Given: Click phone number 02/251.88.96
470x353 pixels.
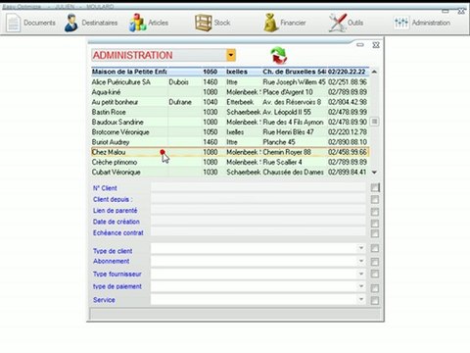Looking at the screenshot, I should (348, 82).
